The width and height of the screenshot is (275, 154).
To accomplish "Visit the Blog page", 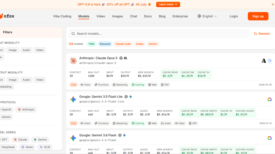I will tap(162, 16).
